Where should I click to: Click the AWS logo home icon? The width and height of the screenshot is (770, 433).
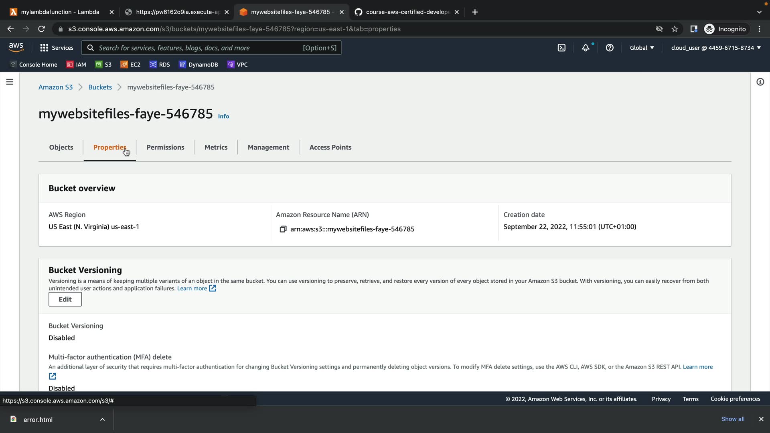16,47
